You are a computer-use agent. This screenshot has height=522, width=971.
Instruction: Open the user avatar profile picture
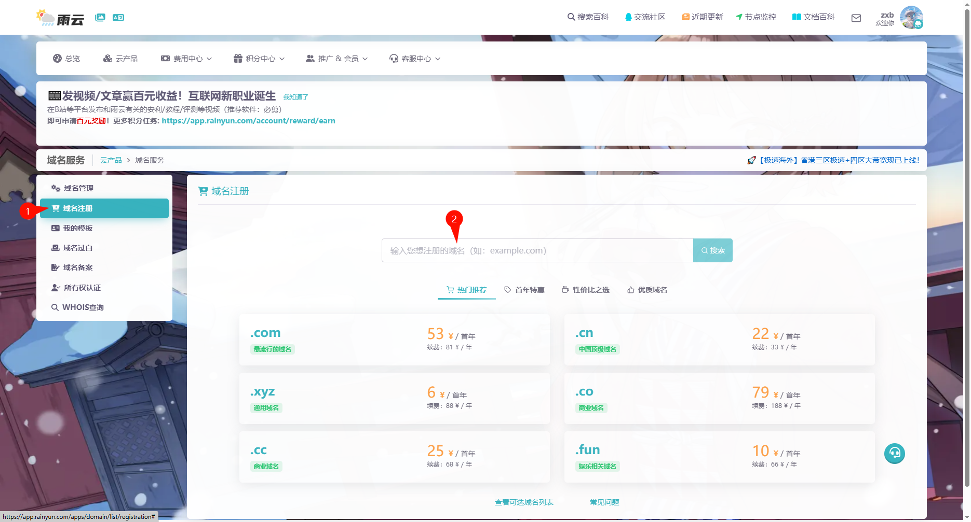[x=911, y=18]
